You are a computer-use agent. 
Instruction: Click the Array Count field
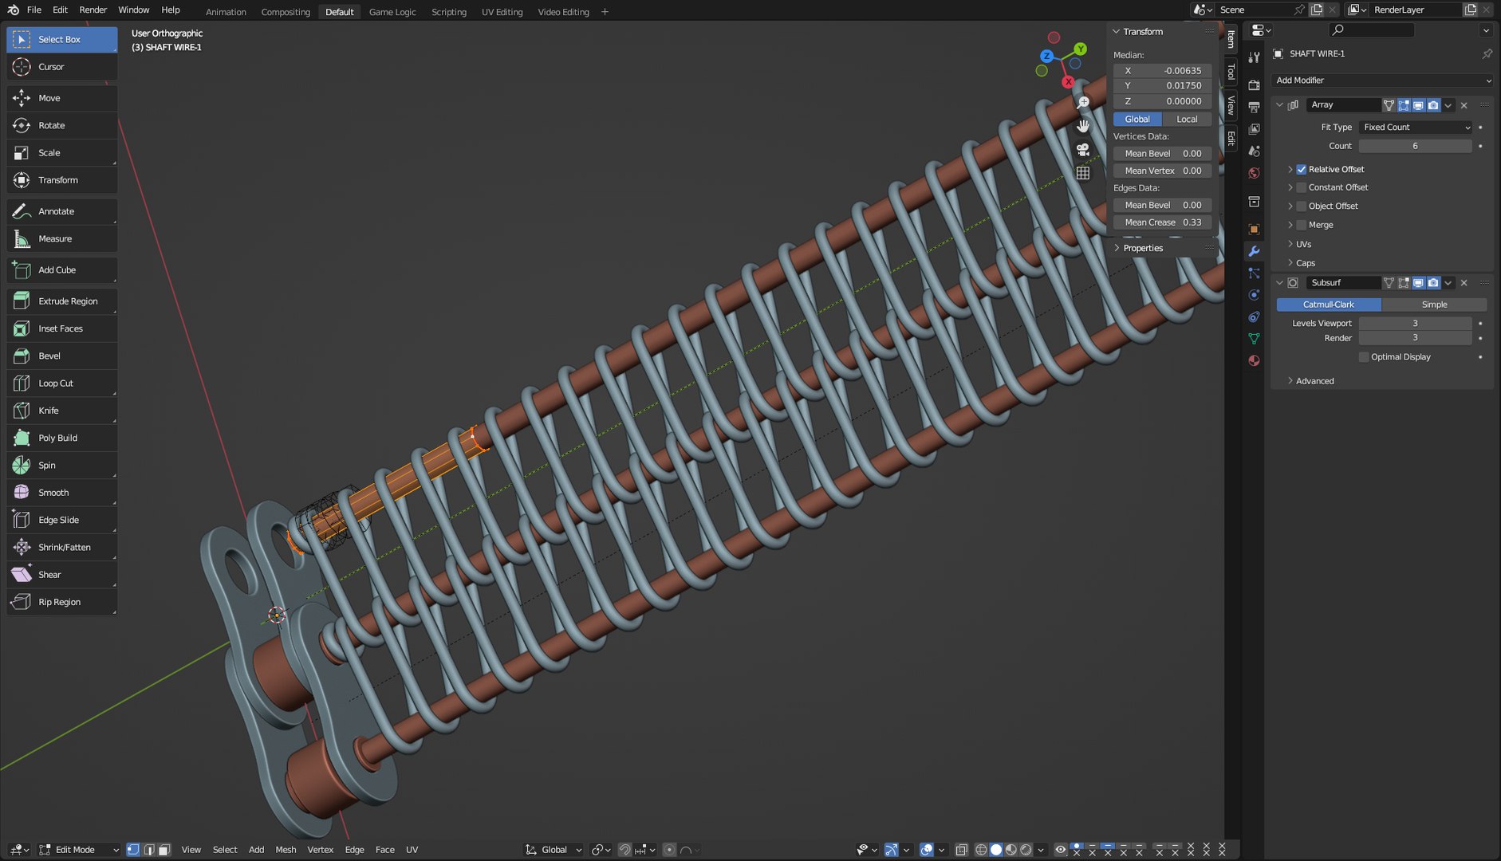tap(1416, 146)
